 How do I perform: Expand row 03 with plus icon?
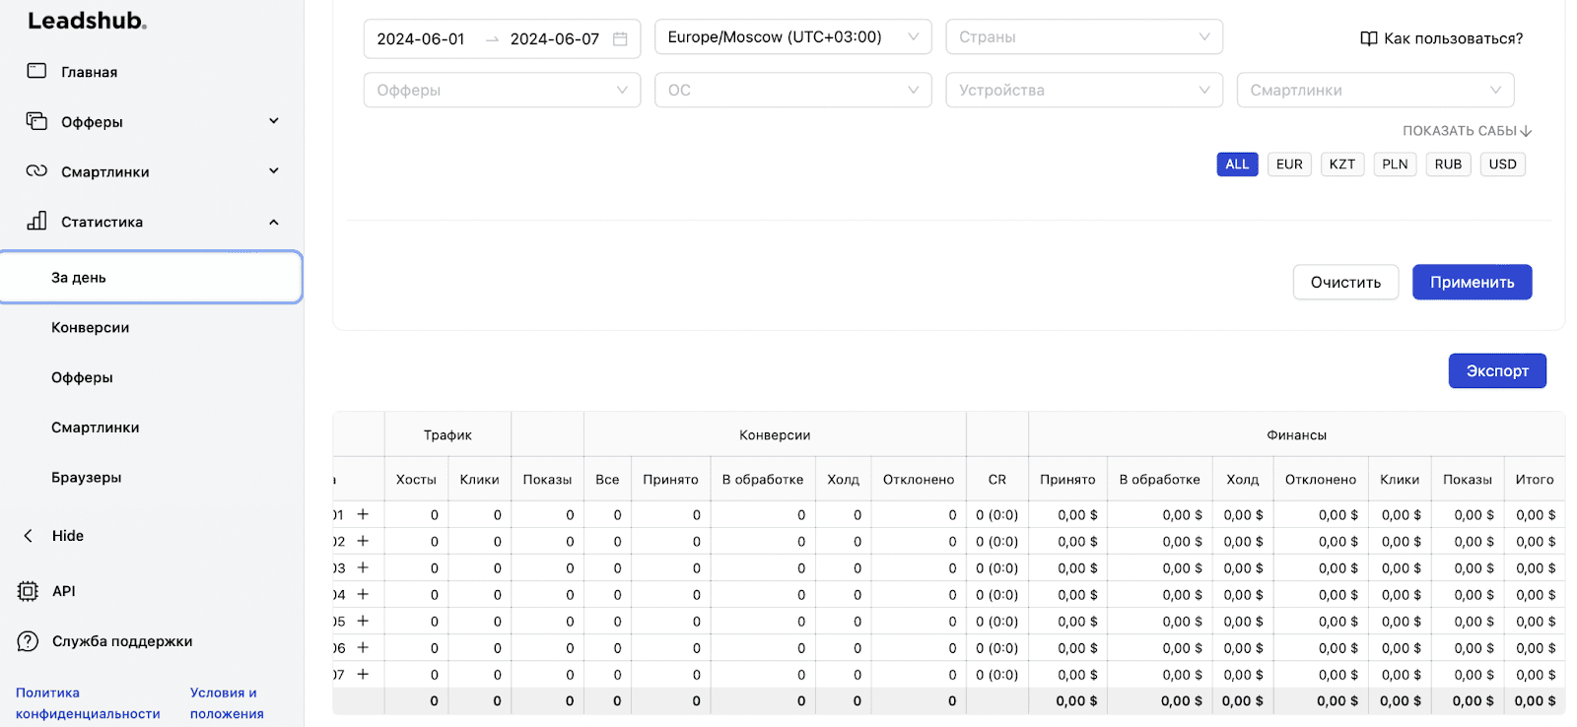[363, 567]
